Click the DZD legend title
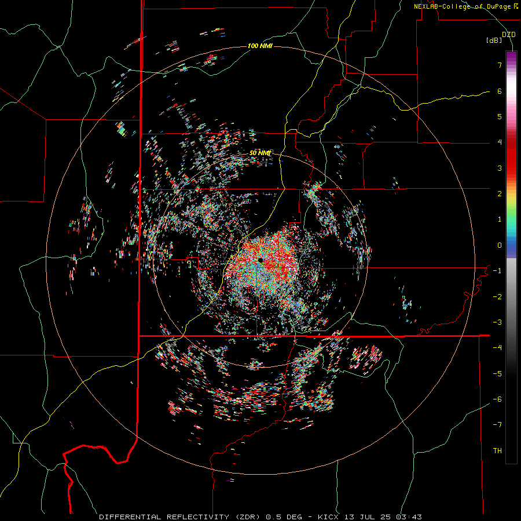This screenshot has height=521, width=521. coord(509,35)
